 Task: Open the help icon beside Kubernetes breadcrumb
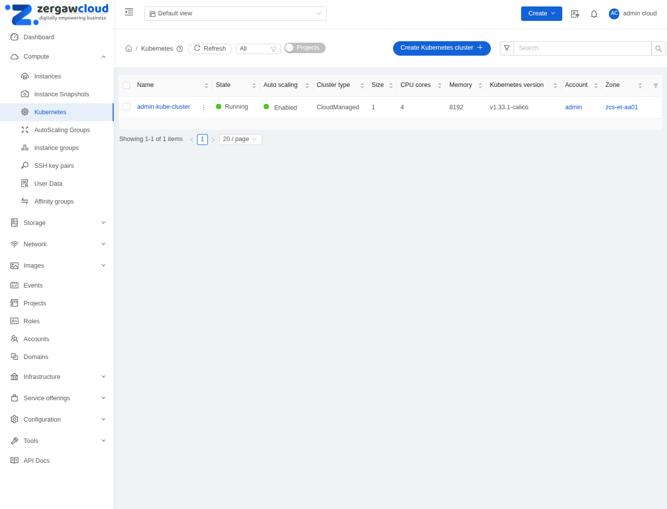tap(179, 48)
